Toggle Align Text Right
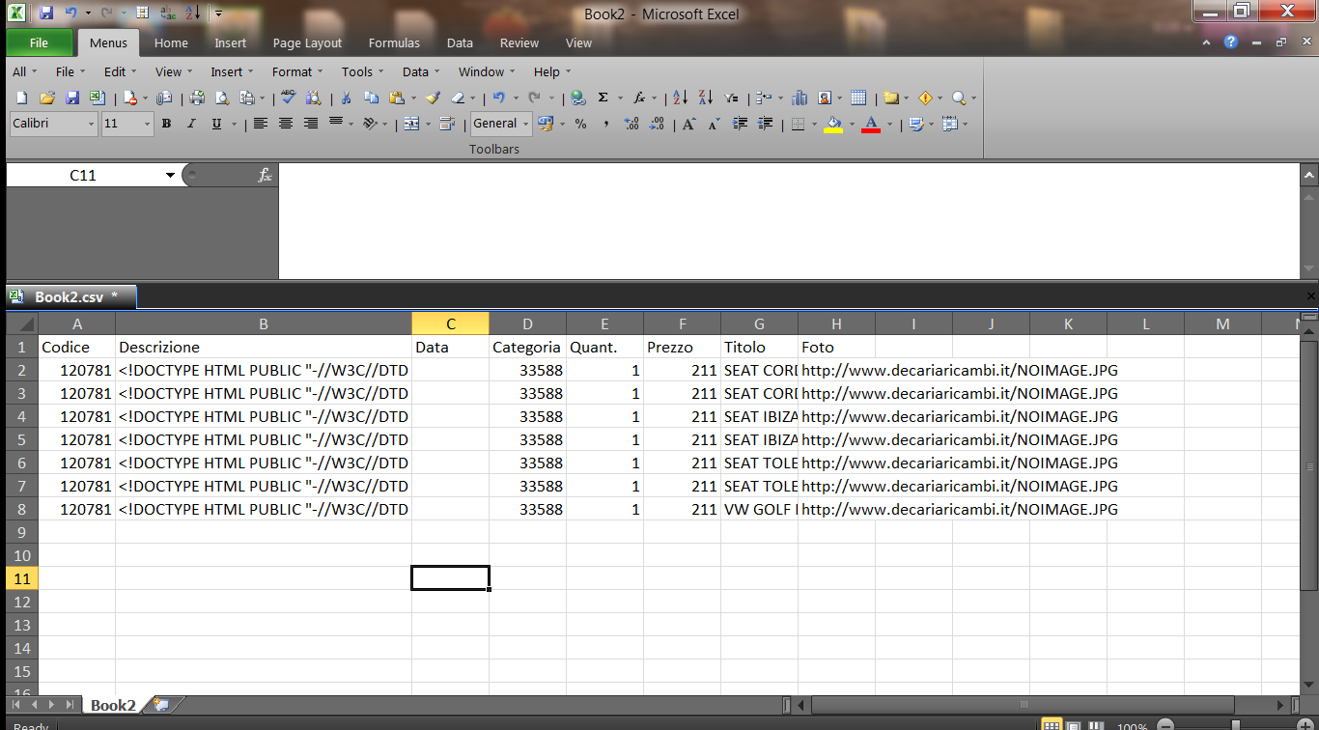1319x730 pixels. coord(311,124)
